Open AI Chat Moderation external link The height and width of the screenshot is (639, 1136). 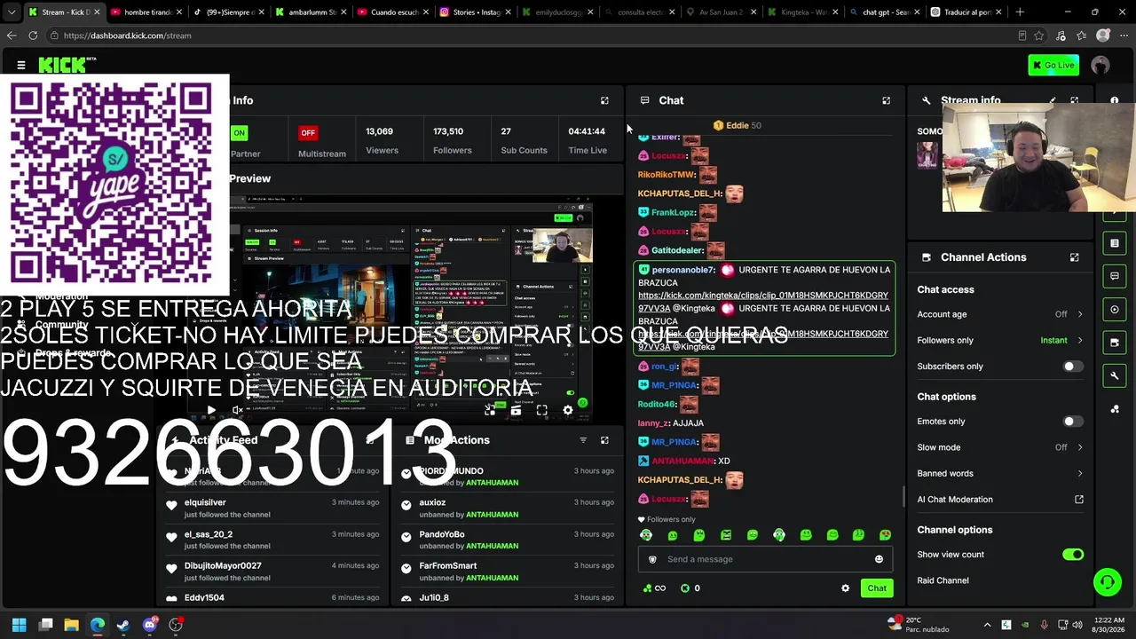pos(1079,500)
